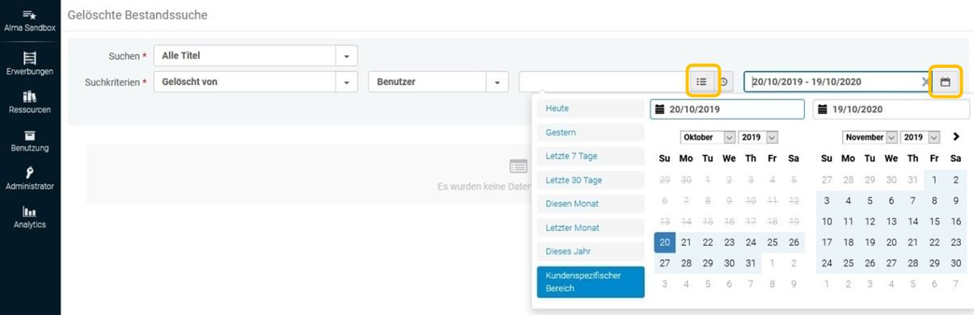Image resolution: width=974 pixels, height=315 pixels.
Task: Choose Dieses Jahr range
Action: coord(591,251)
